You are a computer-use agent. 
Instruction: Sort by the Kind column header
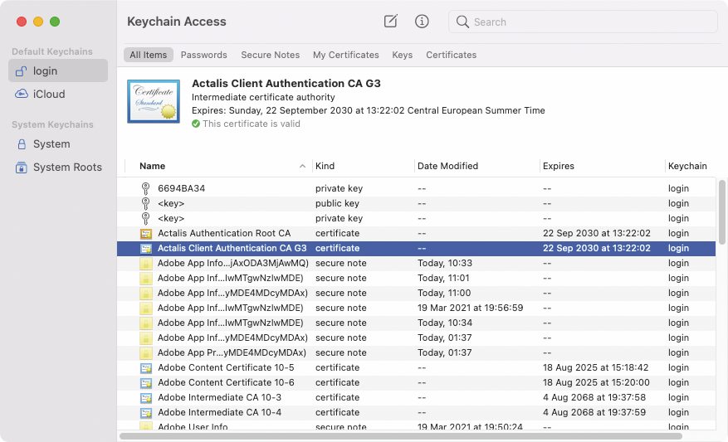(x=325, y=166)
